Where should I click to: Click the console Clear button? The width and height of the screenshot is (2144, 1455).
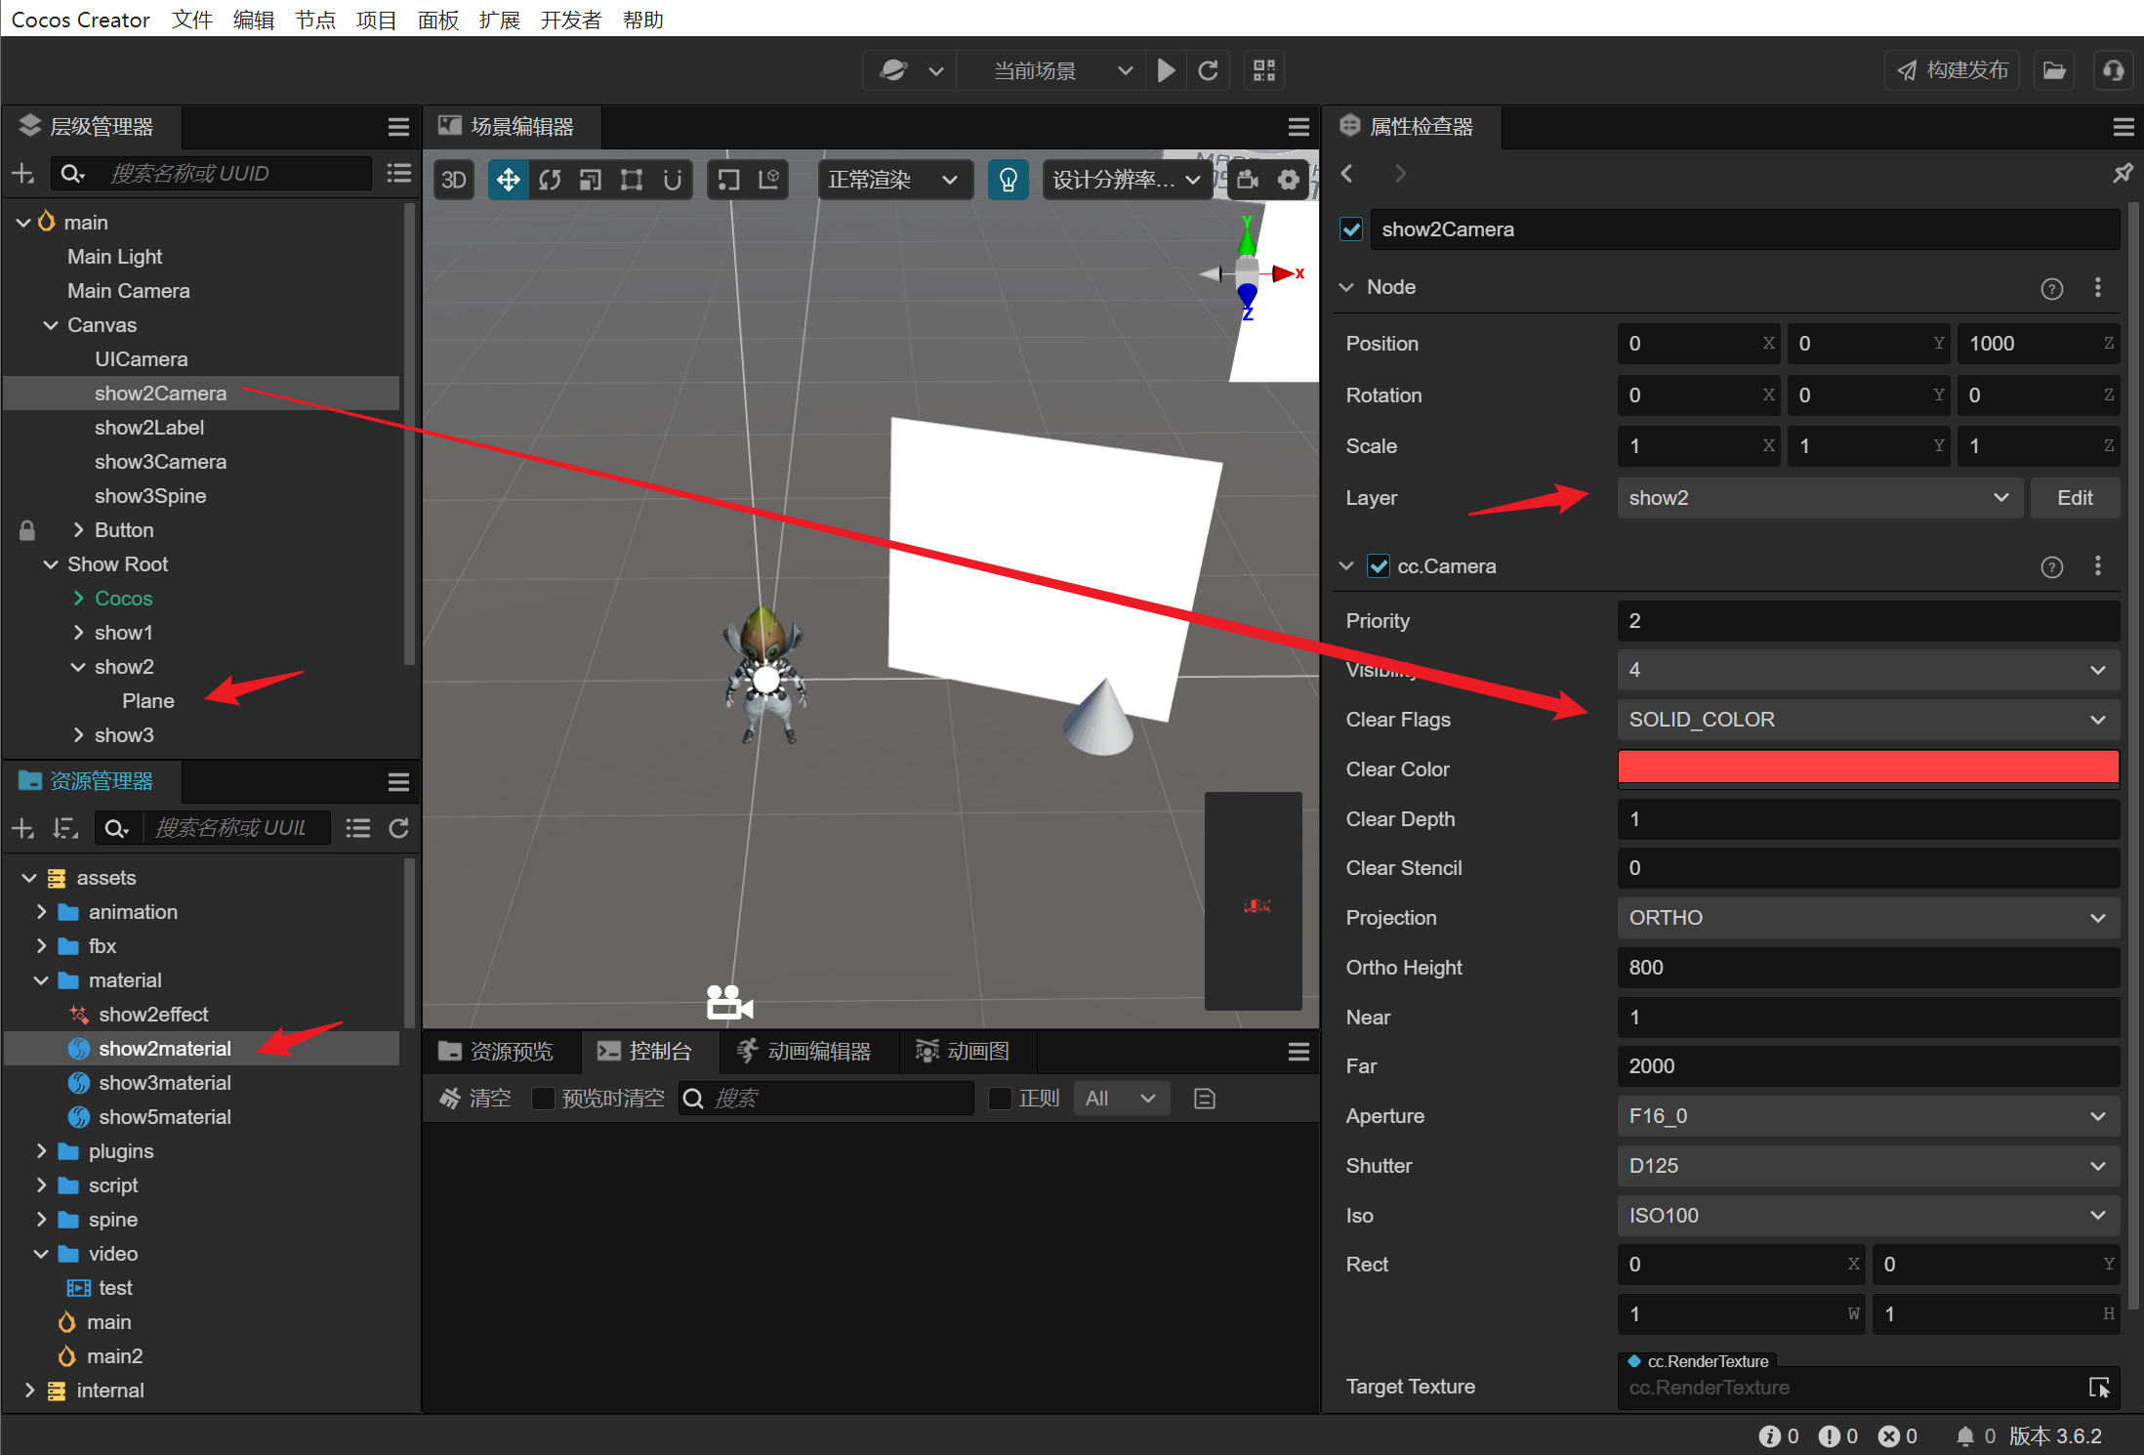tap(475, 1099)
